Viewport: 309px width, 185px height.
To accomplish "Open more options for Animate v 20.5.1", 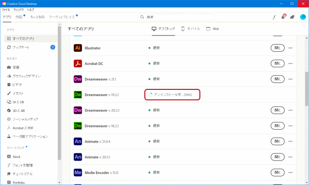I will click(291, 157).
